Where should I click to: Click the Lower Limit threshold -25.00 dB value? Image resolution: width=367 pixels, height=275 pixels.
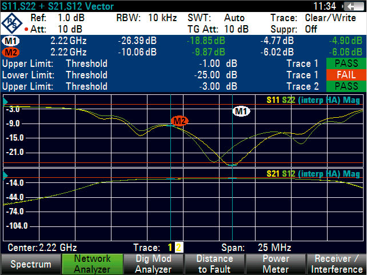[x=216, y=75]
